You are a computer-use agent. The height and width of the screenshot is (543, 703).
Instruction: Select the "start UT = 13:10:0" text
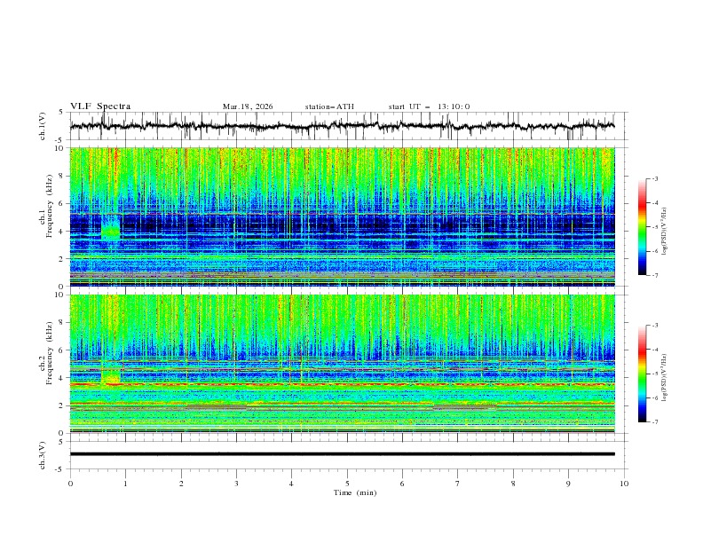[429, 106]
